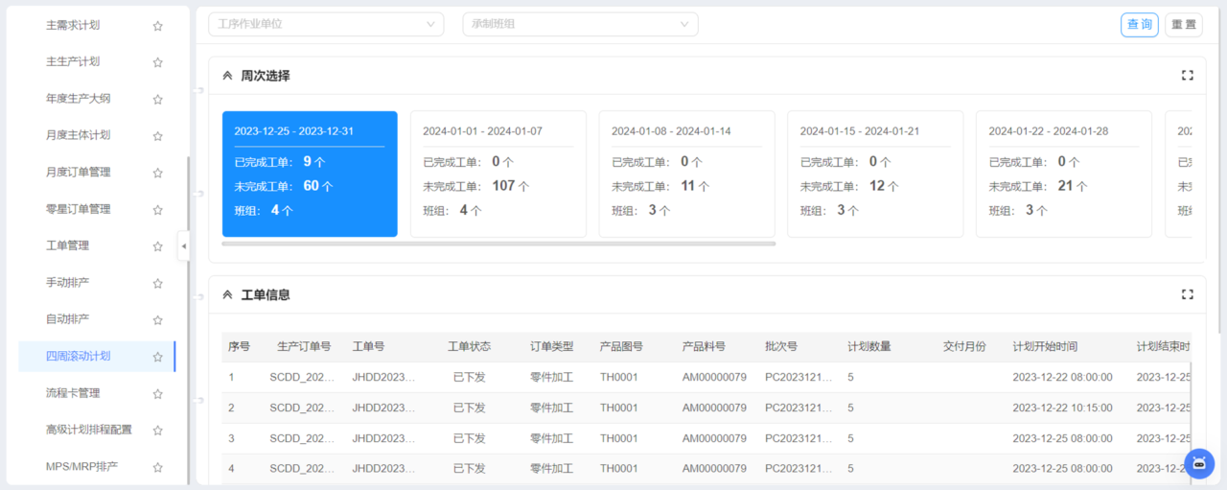Click the 批次号 column header

click(x=781, y=346)
